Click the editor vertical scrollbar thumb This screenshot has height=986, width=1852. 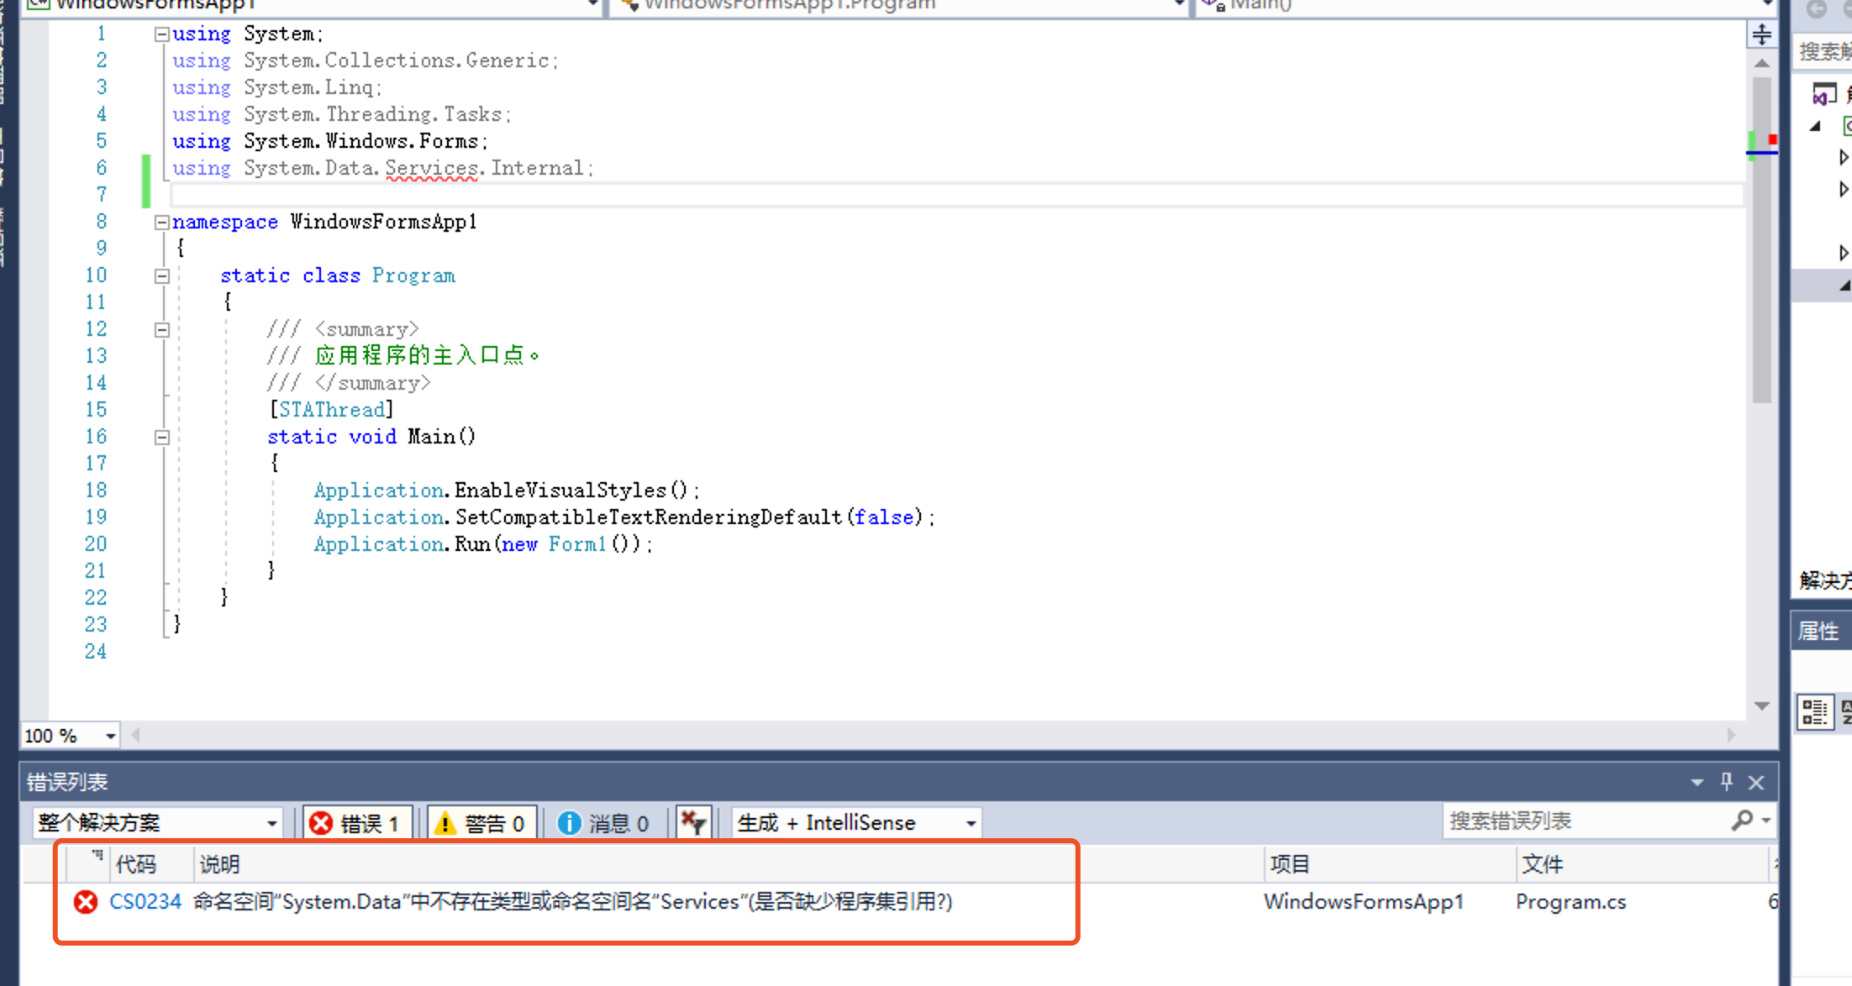pos(1762,239)
